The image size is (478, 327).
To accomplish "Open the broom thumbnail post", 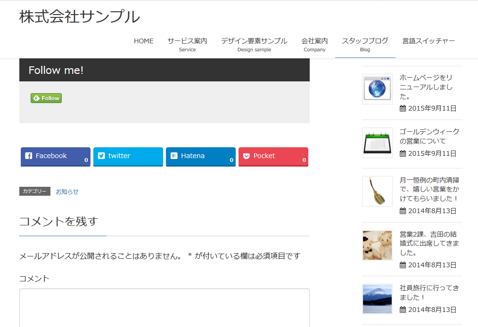I will (x=377, y=191).
